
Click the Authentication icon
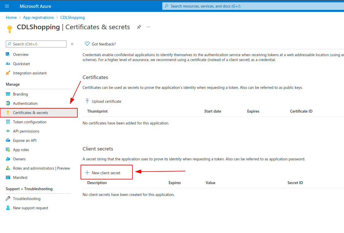coord(8,103)
